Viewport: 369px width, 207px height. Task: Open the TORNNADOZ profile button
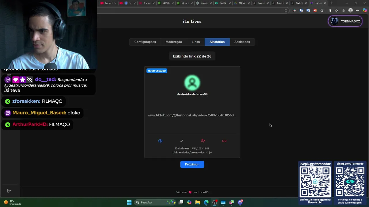(x=345, y=21)
